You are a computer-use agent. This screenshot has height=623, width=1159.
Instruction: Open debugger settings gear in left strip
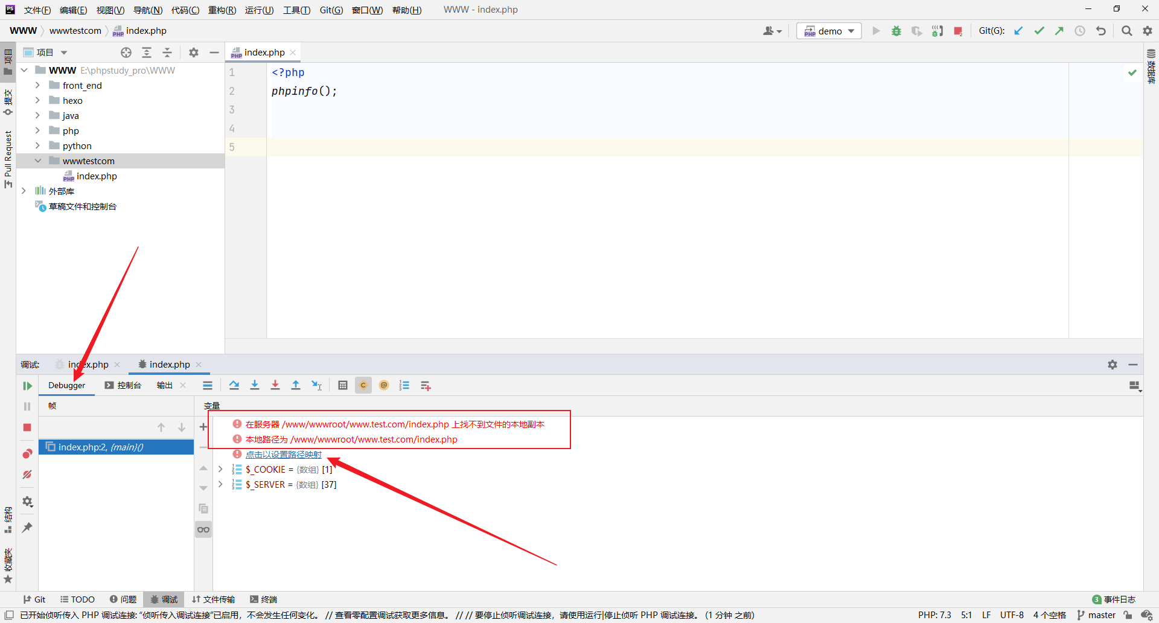click(27, 502)
